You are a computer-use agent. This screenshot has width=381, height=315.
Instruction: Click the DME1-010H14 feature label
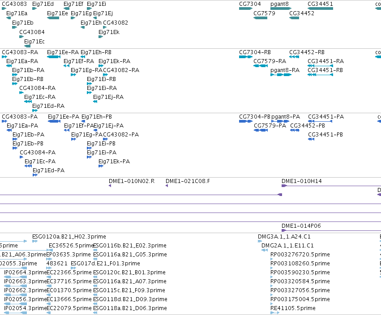pos(302,181)
